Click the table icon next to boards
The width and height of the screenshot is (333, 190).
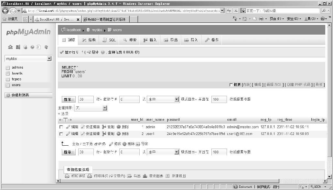8,73
